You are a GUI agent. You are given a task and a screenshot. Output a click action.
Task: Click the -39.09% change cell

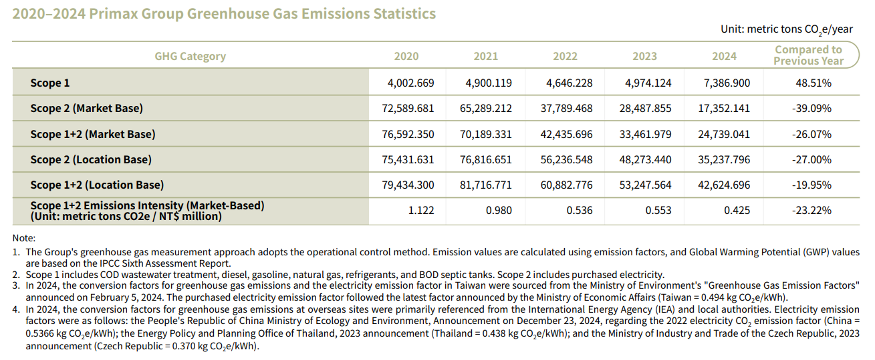811,108
